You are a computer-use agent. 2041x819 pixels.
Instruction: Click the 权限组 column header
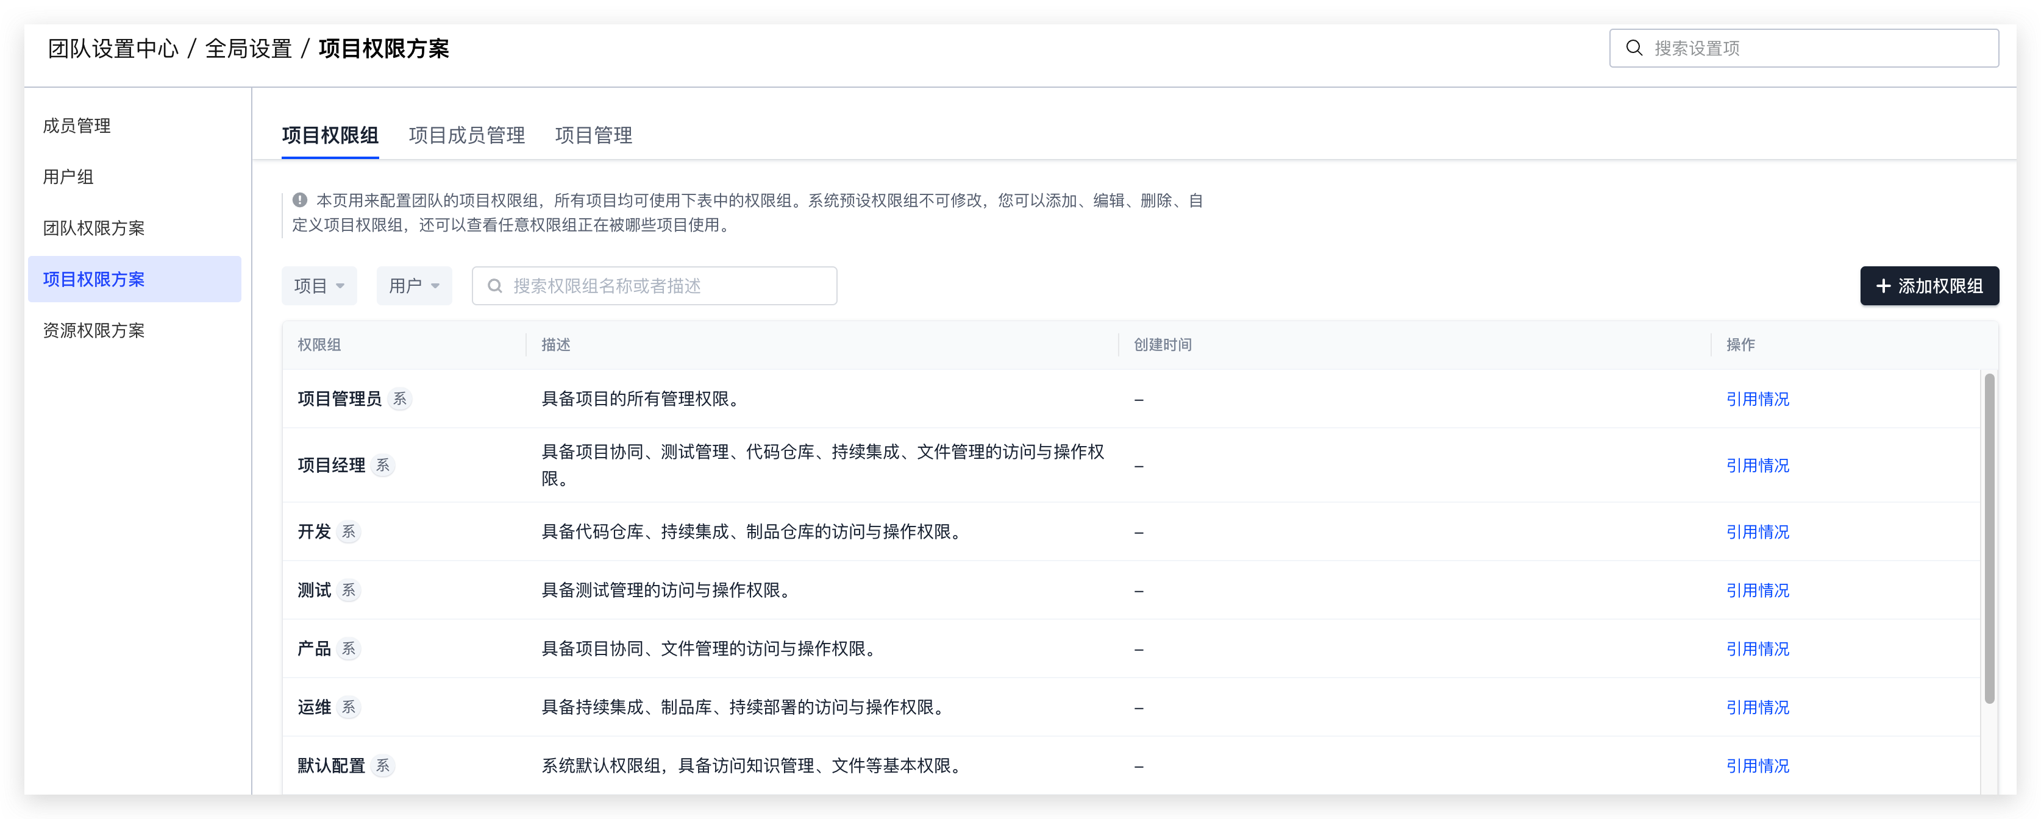click(x=319, y=344)
